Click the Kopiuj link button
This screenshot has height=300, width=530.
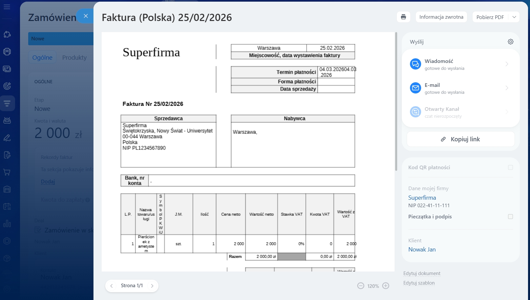point(460,139)
